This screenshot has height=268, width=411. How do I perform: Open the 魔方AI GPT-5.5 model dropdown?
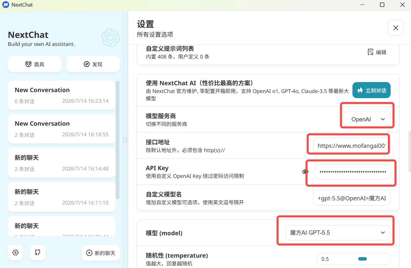[x=338, y=233]
